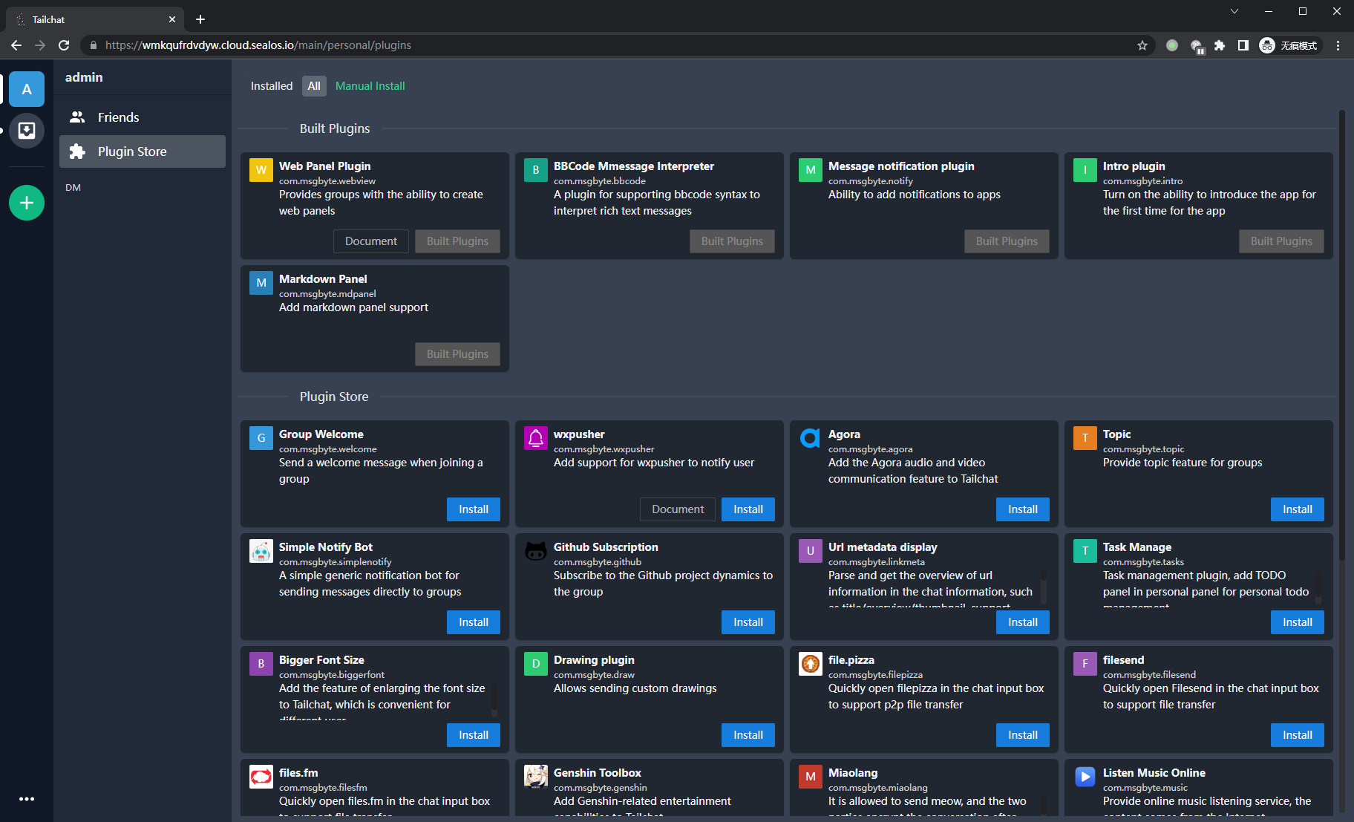Bookmark this page with the star icon

(x=1142, y=45)
